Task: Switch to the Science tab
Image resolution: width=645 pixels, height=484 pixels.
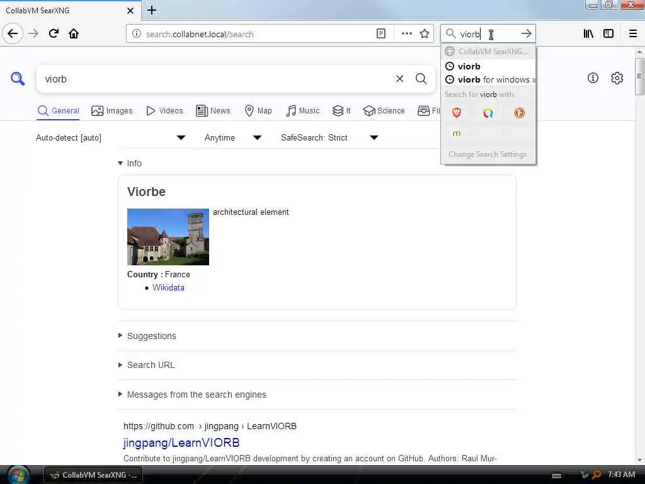Action: 384,111
